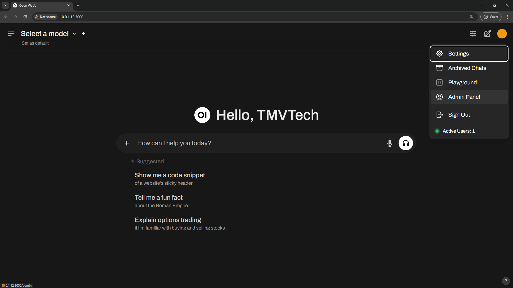Start a voice call with the headphone icon
This screenshot has height=288, width=513.
(406, 143)
